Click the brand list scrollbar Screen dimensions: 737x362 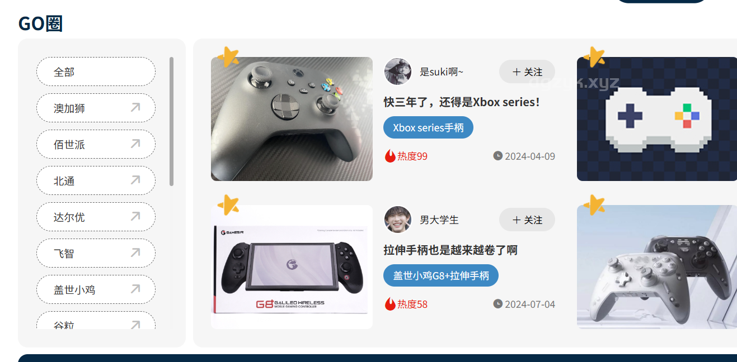tap(171, 121)
